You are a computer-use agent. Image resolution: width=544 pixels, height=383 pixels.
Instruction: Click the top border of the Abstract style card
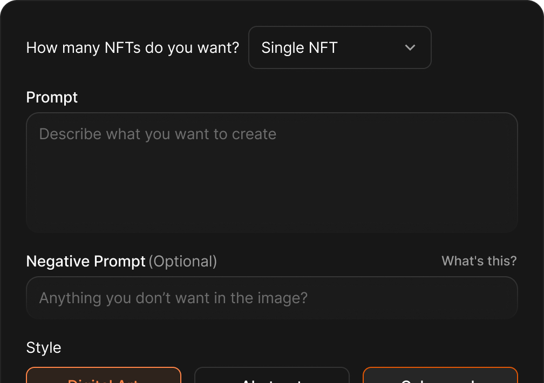coord(271,368)
